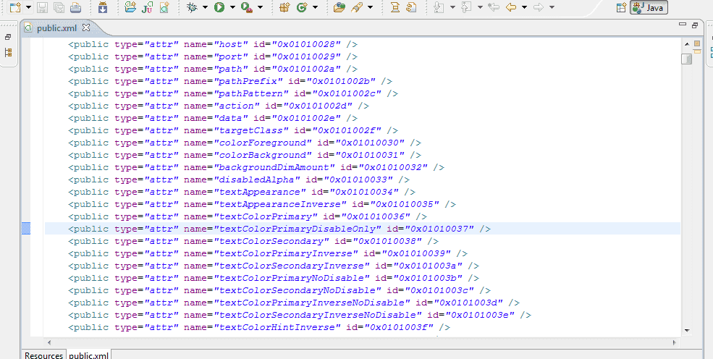The width and height of the screenshot is (713, 359).
Task: Click the Forward navigation arrow
Action: [539, 7]
